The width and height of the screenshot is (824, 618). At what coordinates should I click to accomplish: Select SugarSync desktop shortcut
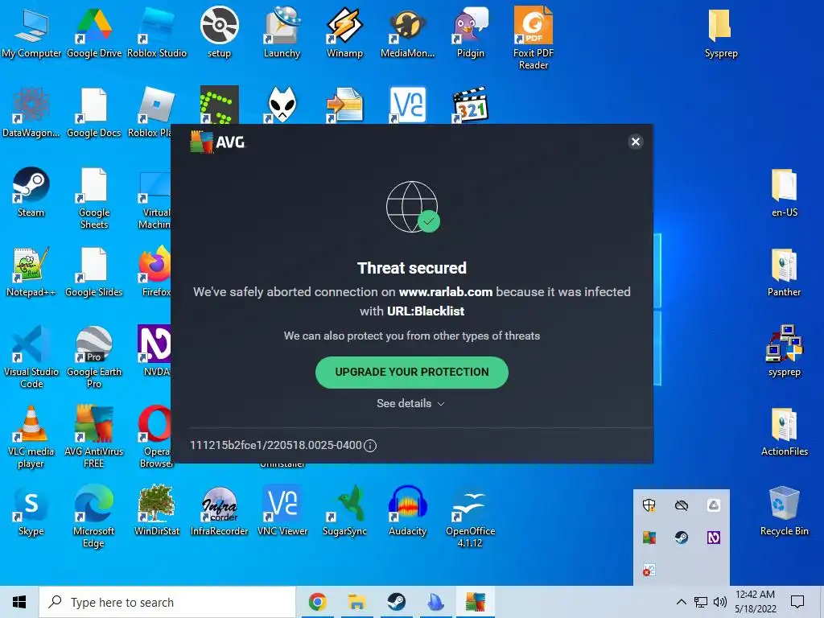point(344,511)
